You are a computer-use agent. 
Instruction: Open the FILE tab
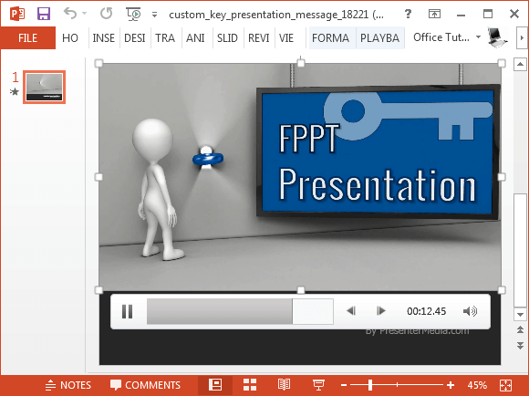(28, 37)
